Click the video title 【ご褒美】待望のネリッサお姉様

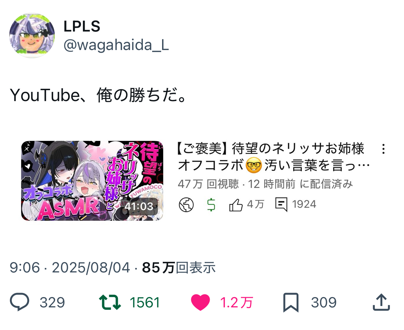click(271, 149)
